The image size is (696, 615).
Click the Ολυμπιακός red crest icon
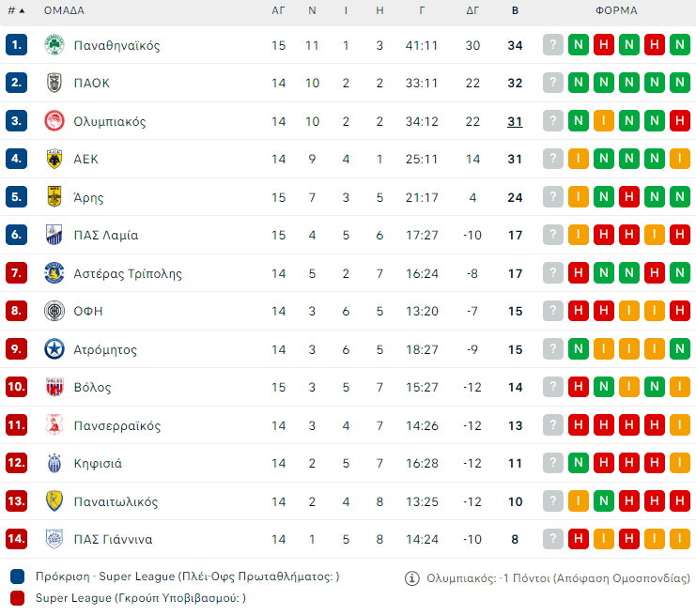click(x=54, y=121)
